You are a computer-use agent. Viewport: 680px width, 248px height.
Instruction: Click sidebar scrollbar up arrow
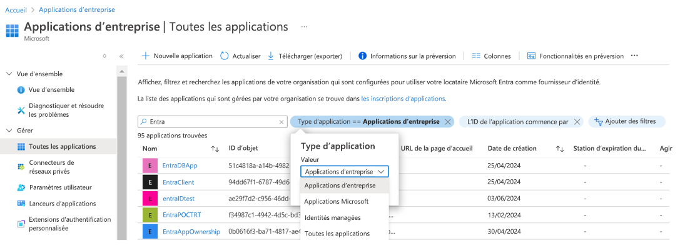coord(122,71)
